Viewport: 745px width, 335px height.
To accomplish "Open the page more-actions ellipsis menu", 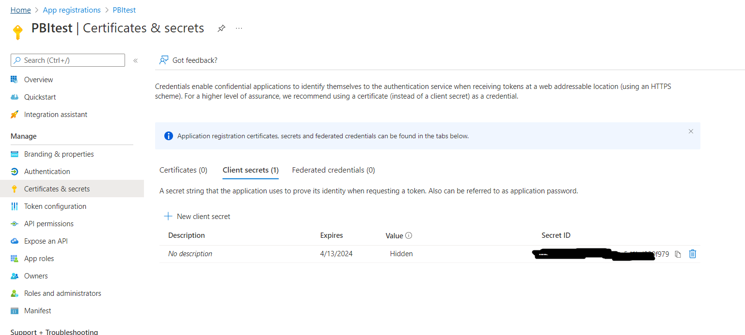I will pyautogui.click(x=238, y=28).
